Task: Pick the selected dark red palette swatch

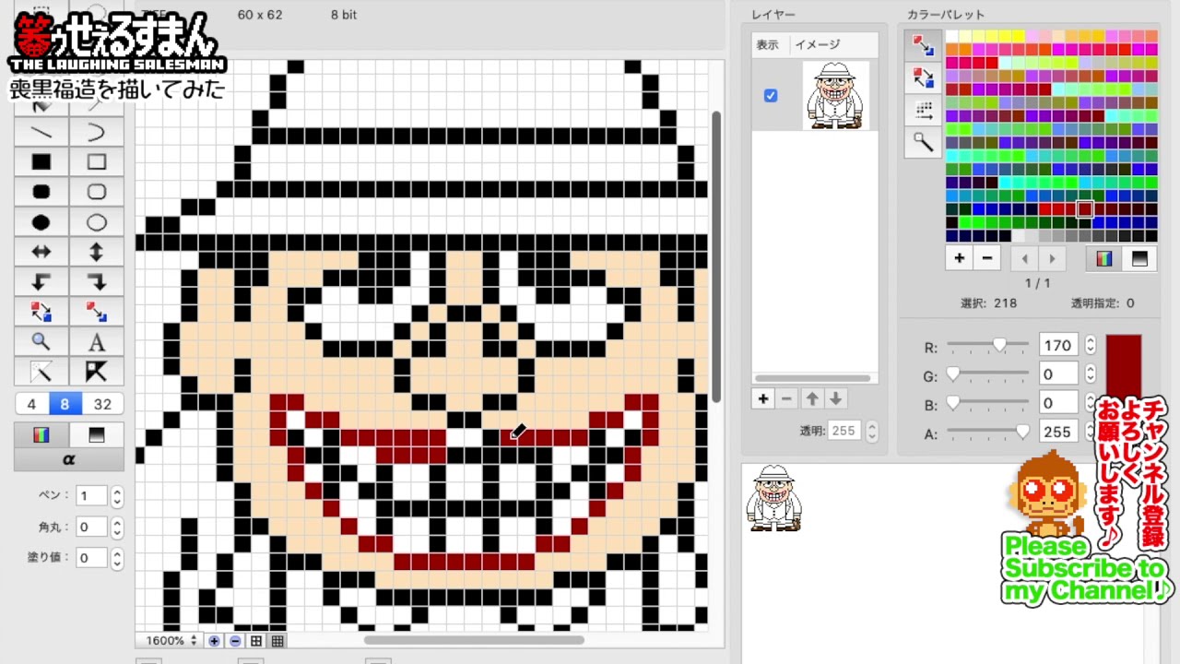Action: 1085,208
